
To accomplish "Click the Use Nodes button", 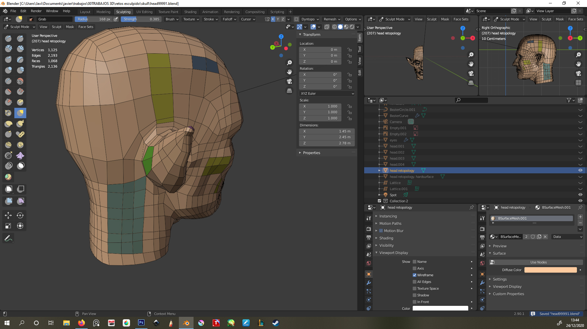I will pos(538,262).
